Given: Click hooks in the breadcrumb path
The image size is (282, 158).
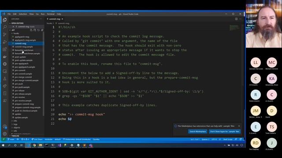Looking at the screenshot, I should [x=49, y=23].
